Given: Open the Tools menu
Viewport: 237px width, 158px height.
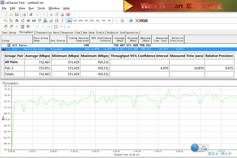Looking at the screenshot, I should pos(41,8).
